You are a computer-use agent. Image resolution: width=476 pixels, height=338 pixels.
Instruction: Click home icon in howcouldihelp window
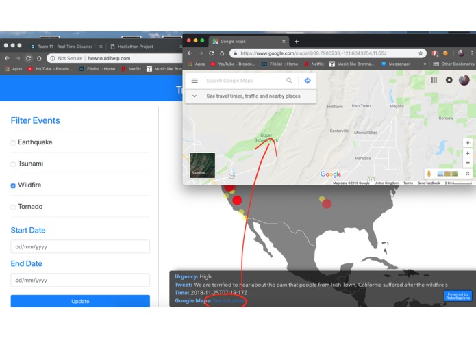[x=39, y=58]
